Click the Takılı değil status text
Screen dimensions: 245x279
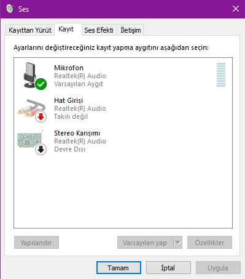click(71, 116)
